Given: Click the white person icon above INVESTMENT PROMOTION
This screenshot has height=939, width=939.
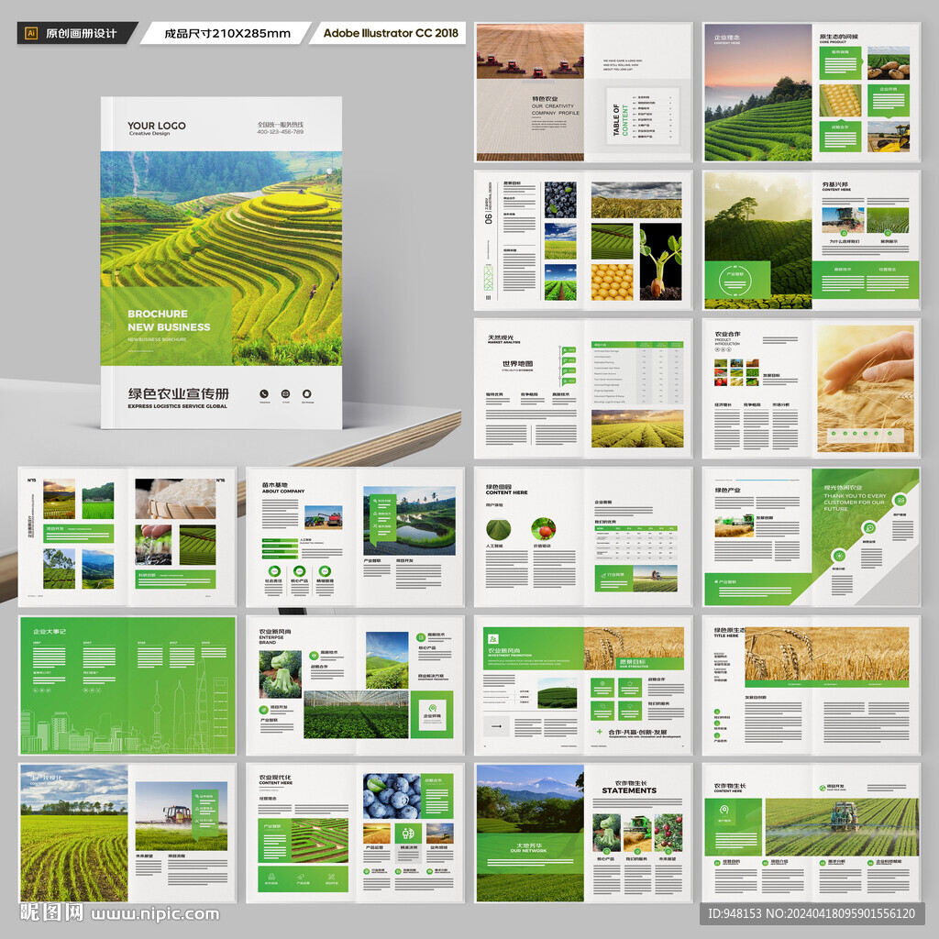Looking at the screenshot, I should pos(492,639).
